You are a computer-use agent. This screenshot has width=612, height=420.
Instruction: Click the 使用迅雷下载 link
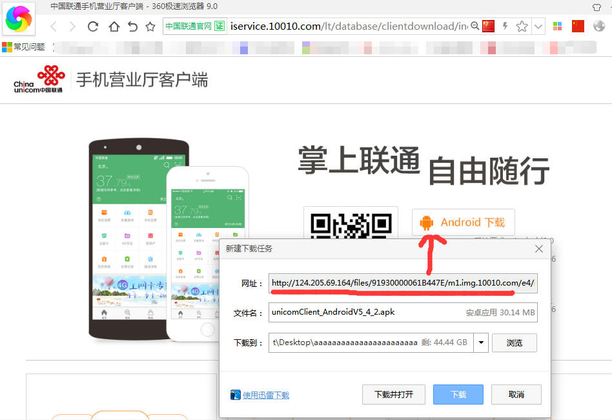click(x=266, y=395)
